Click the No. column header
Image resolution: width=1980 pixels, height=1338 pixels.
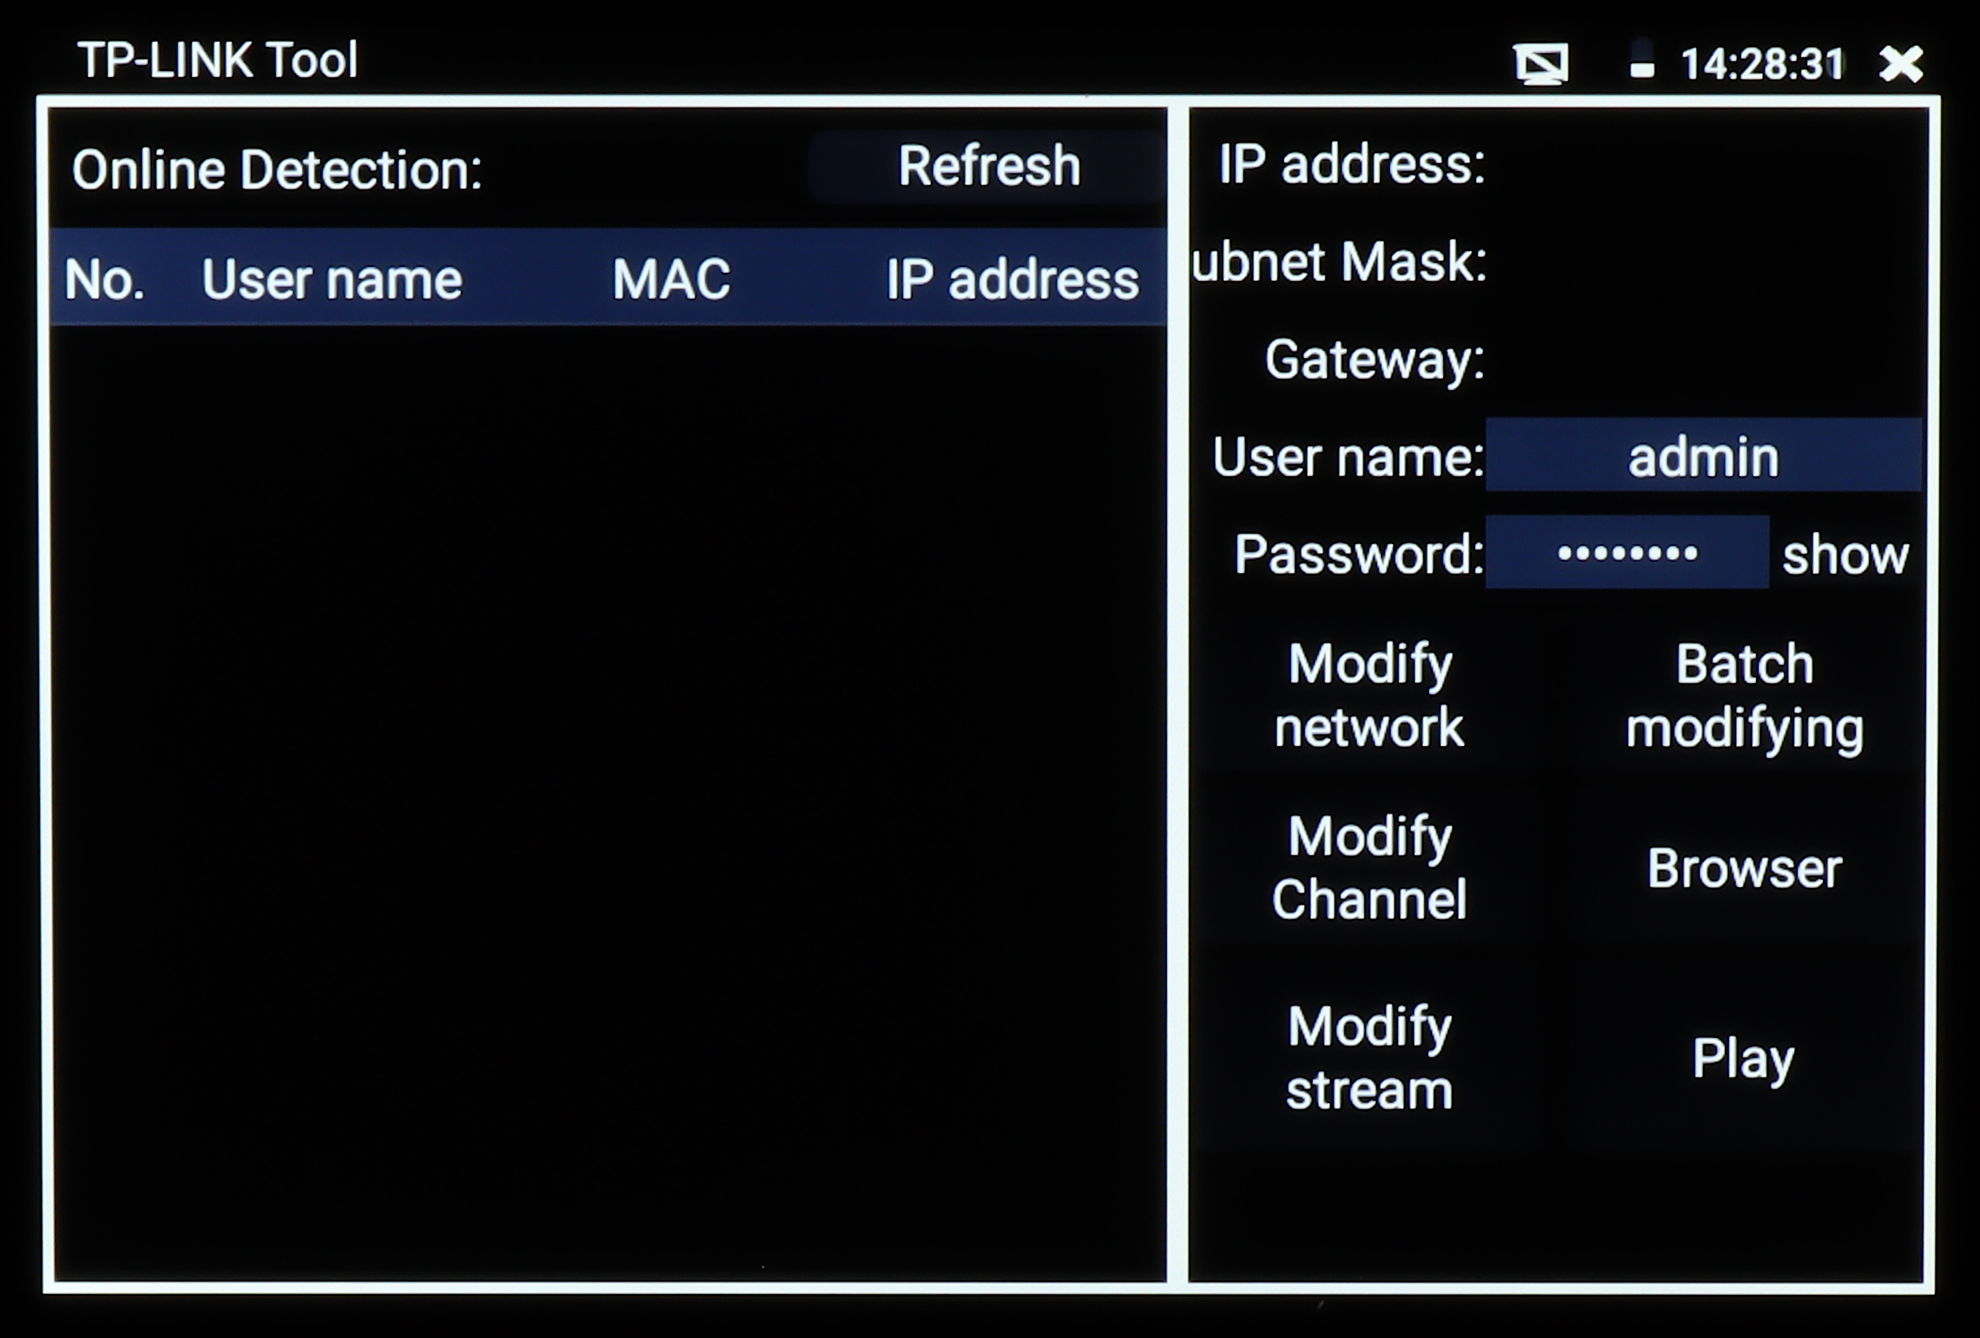pyautogui.click(x=104, y=280)
